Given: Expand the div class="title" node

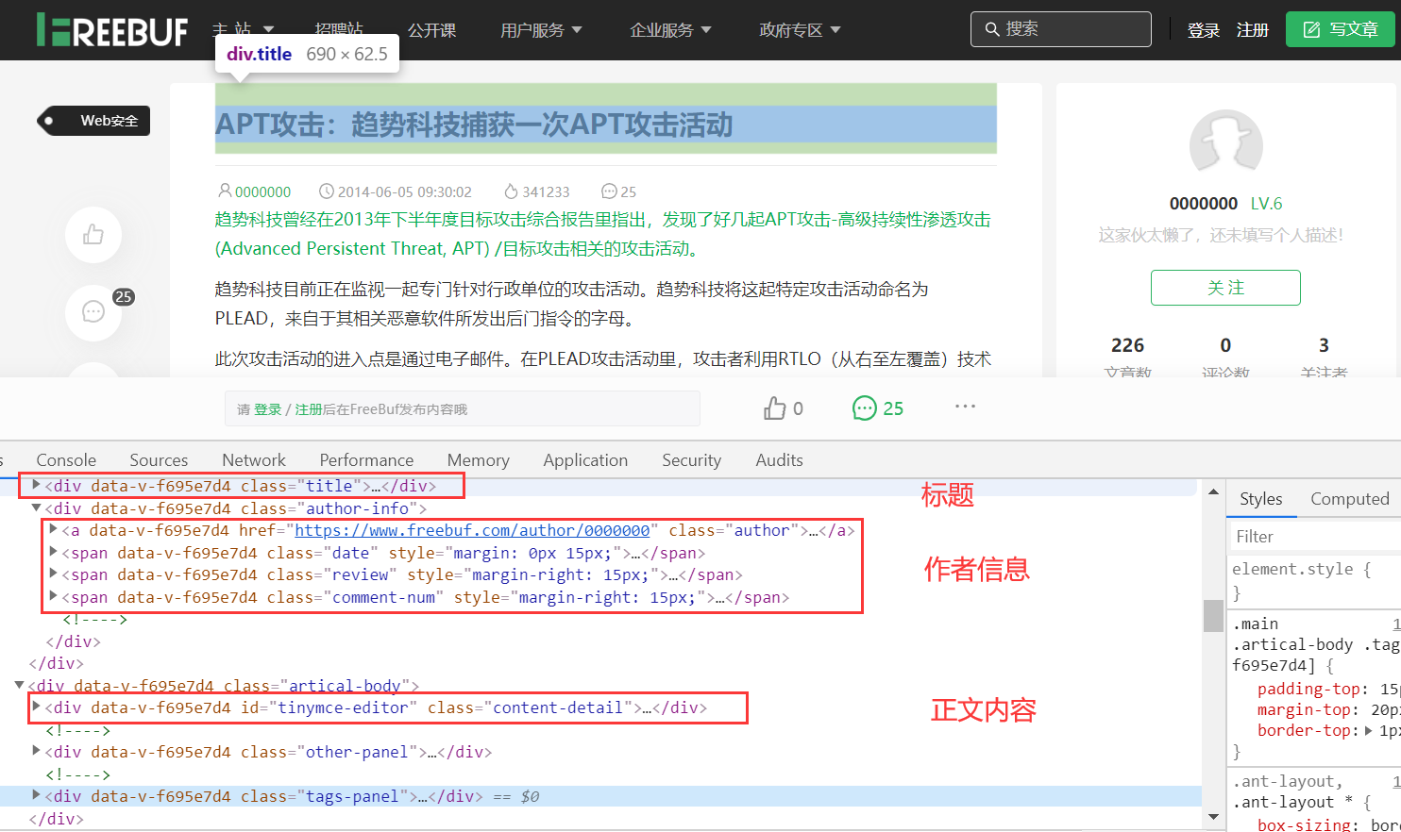Looking at the screenshot, I should point(36,485).
